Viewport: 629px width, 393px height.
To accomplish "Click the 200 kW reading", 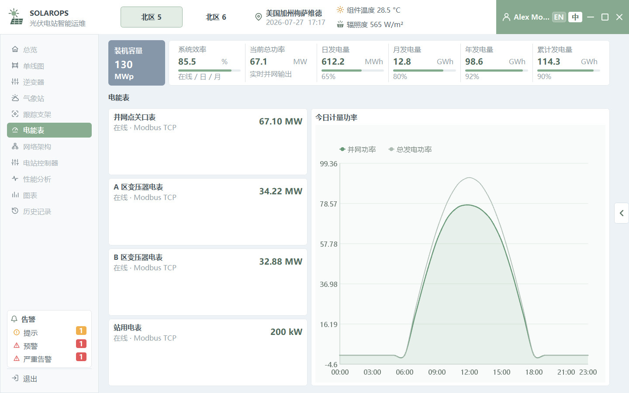I will pyautogui.click(x=286, y=332).
